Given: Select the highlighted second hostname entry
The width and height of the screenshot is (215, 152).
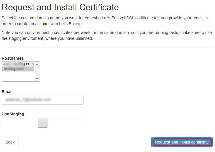Looking at the screenshot, I should pos(18,69).
